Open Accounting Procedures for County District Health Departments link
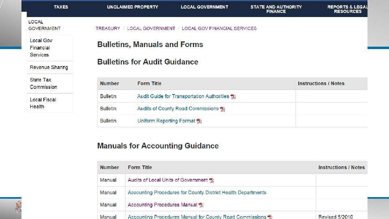Viewport: 389px width, 219px height. pos(197,193)
